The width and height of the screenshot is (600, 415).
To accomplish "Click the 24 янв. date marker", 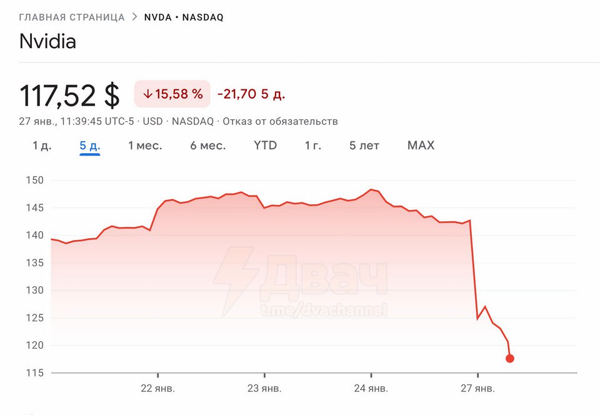I will tap(371, 388).
